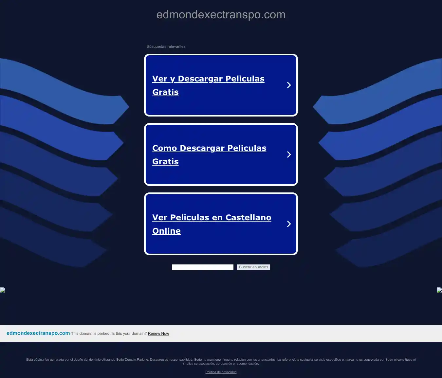
Task: Click the chevron beside 'Ver Peliculas en Castellano'
Action: pyautogui.click(x=289, y=224)
